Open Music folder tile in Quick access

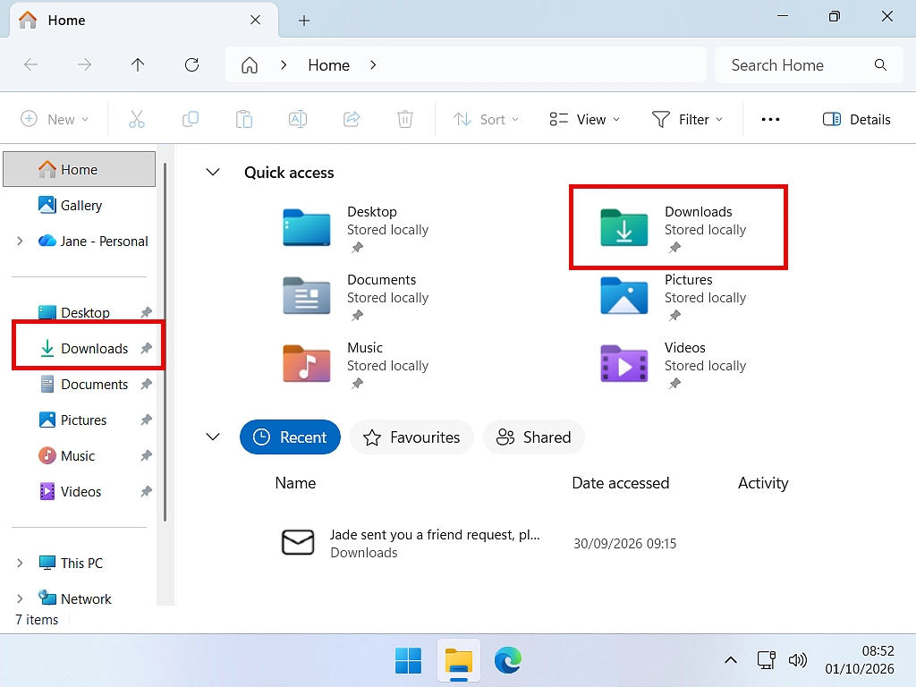(356, 365)
